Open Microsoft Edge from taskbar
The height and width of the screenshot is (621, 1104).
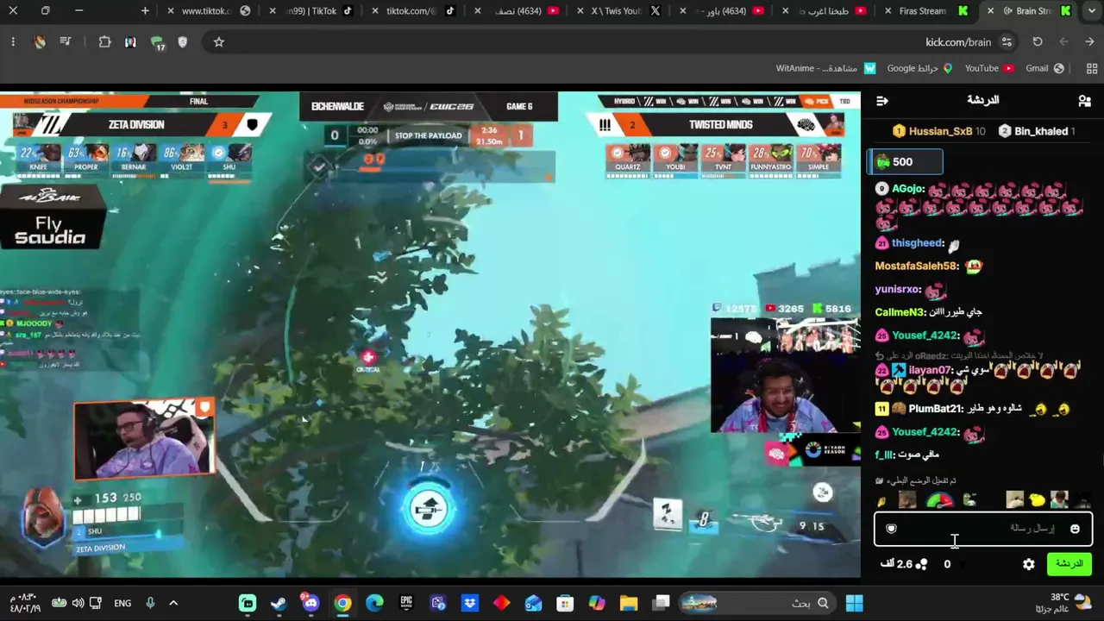[374, 603]
